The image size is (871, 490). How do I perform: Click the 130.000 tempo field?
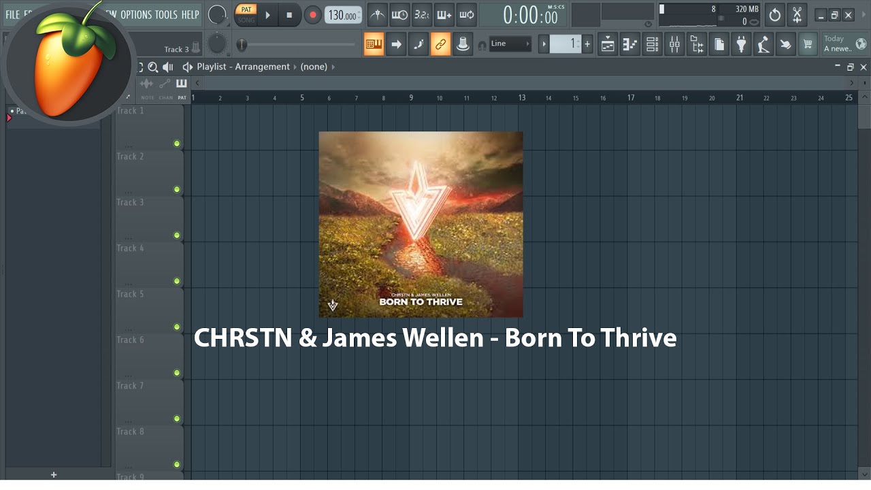[343, 15]
